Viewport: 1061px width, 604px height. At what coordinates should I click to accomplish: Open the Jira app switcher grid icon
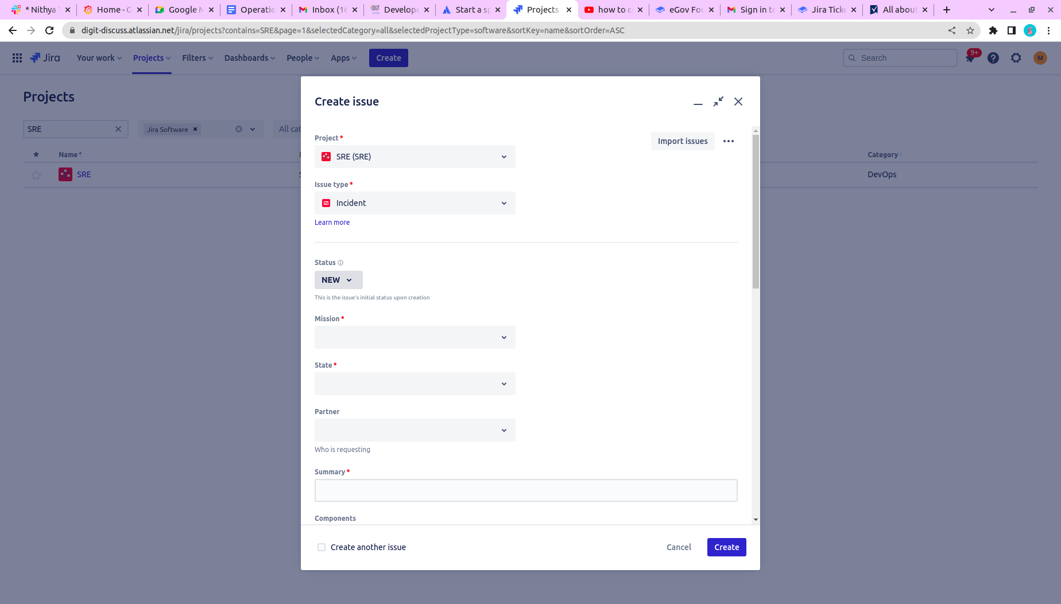[x=17, y=58]
